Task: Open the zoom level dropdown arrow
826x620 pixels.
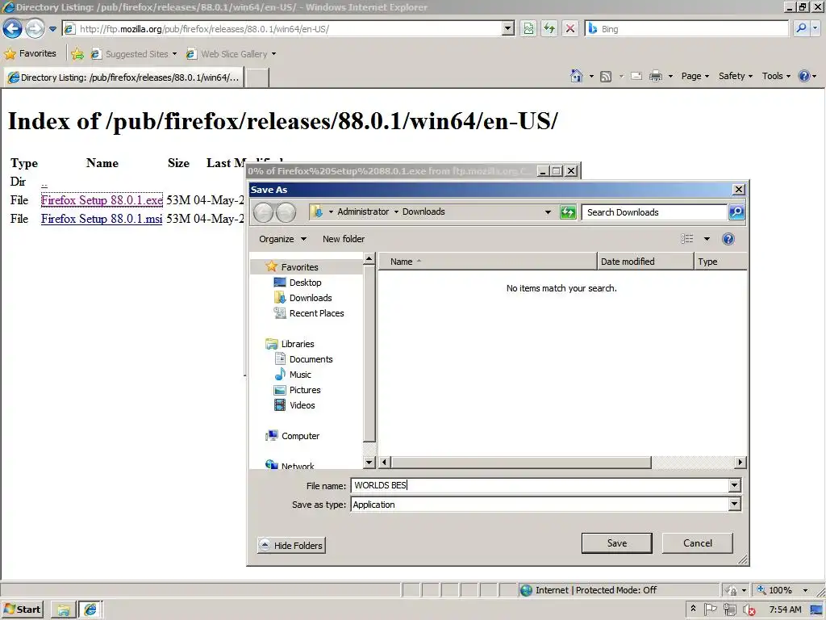Action: 805,590
